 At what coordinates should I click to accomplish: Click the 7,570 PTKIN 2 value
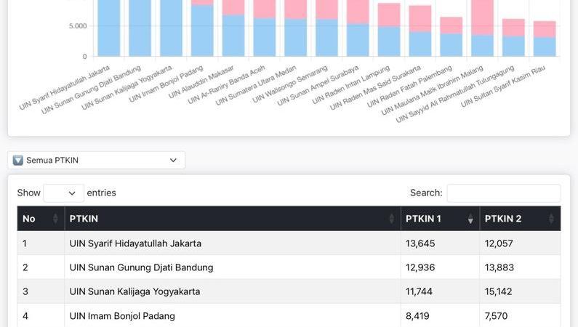tap(496, 316)
